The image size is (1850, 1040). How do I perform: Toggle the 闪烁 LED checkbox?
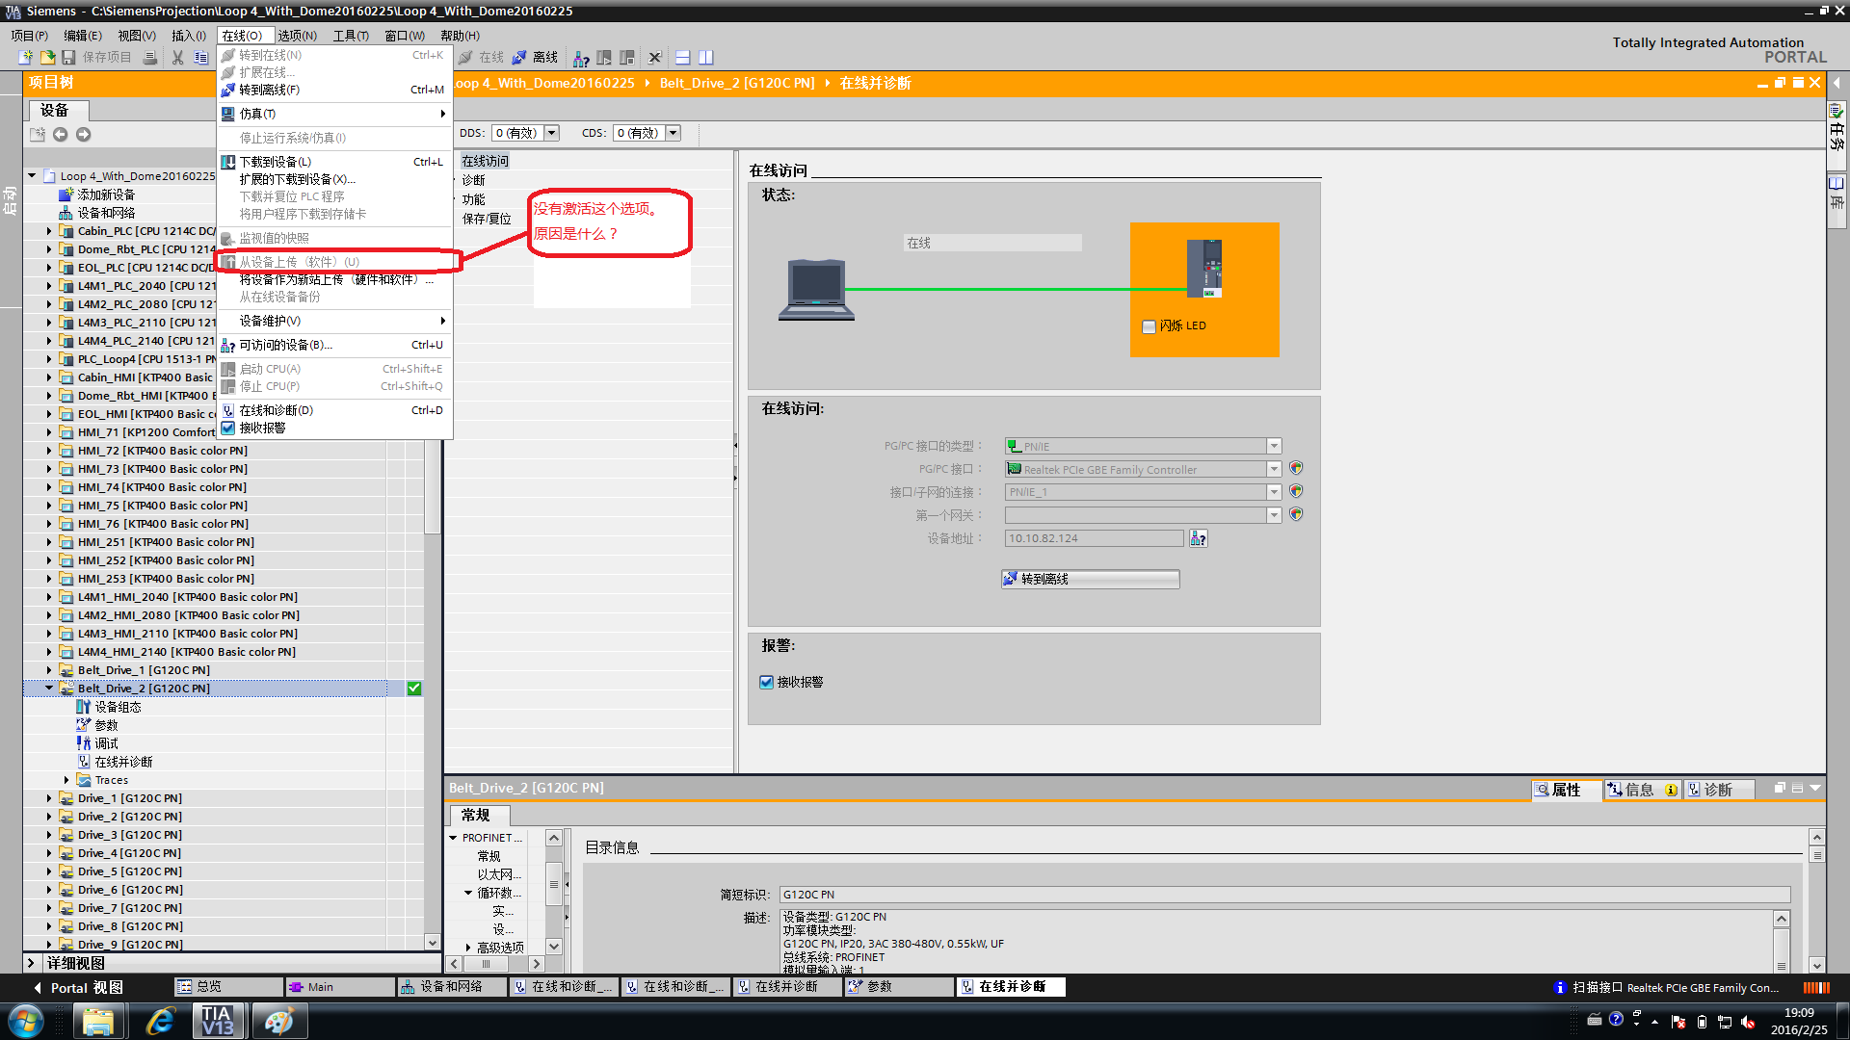(1149, 326)
